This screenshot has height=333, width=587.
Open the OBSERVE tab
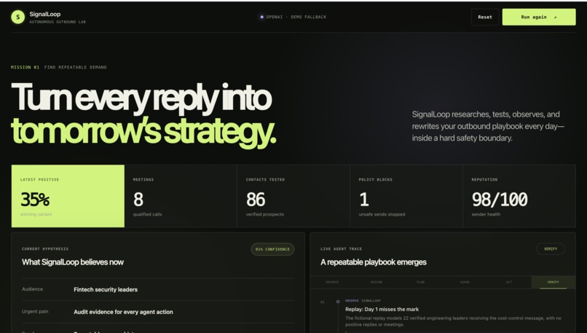point(332,282)
